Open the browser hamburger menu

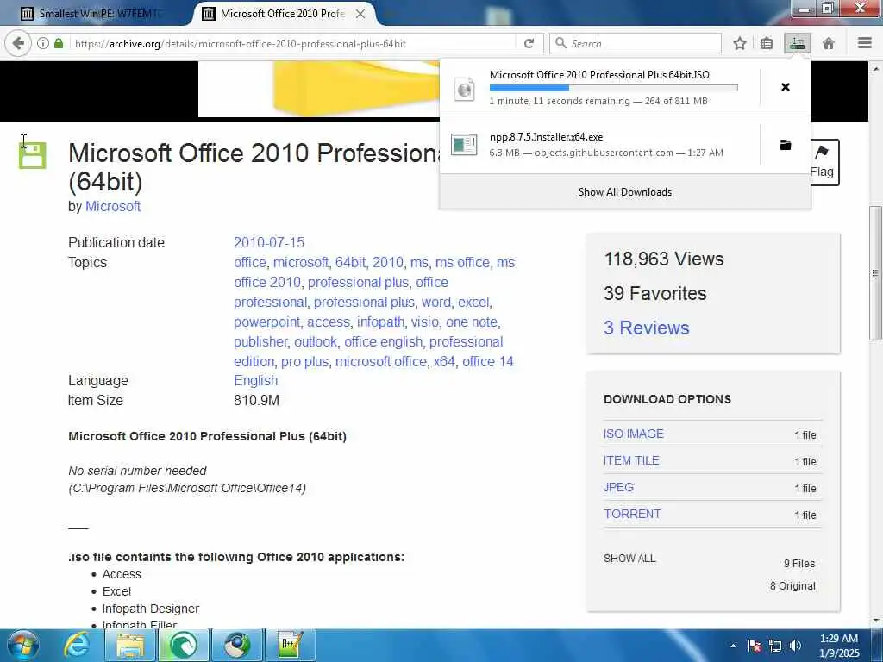click(x=865, y=43)
